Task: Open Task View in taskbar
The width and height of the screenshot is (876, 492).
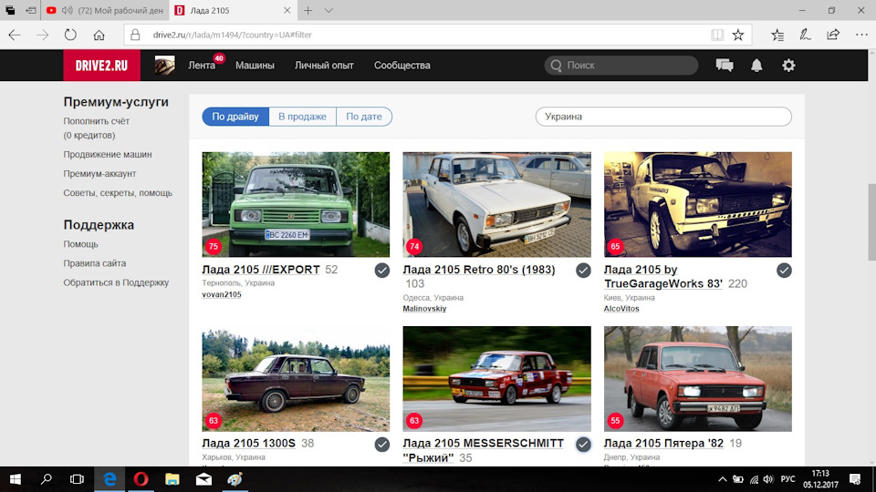Action: tap(77, 479)
